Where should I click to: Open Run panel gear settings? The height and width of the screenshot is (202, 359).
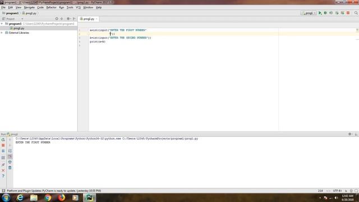tap(350, 134)
